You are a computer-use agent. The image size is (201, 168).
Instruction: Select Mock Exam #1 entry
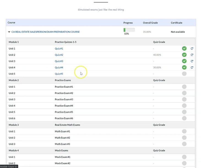(x=63, y=157)
